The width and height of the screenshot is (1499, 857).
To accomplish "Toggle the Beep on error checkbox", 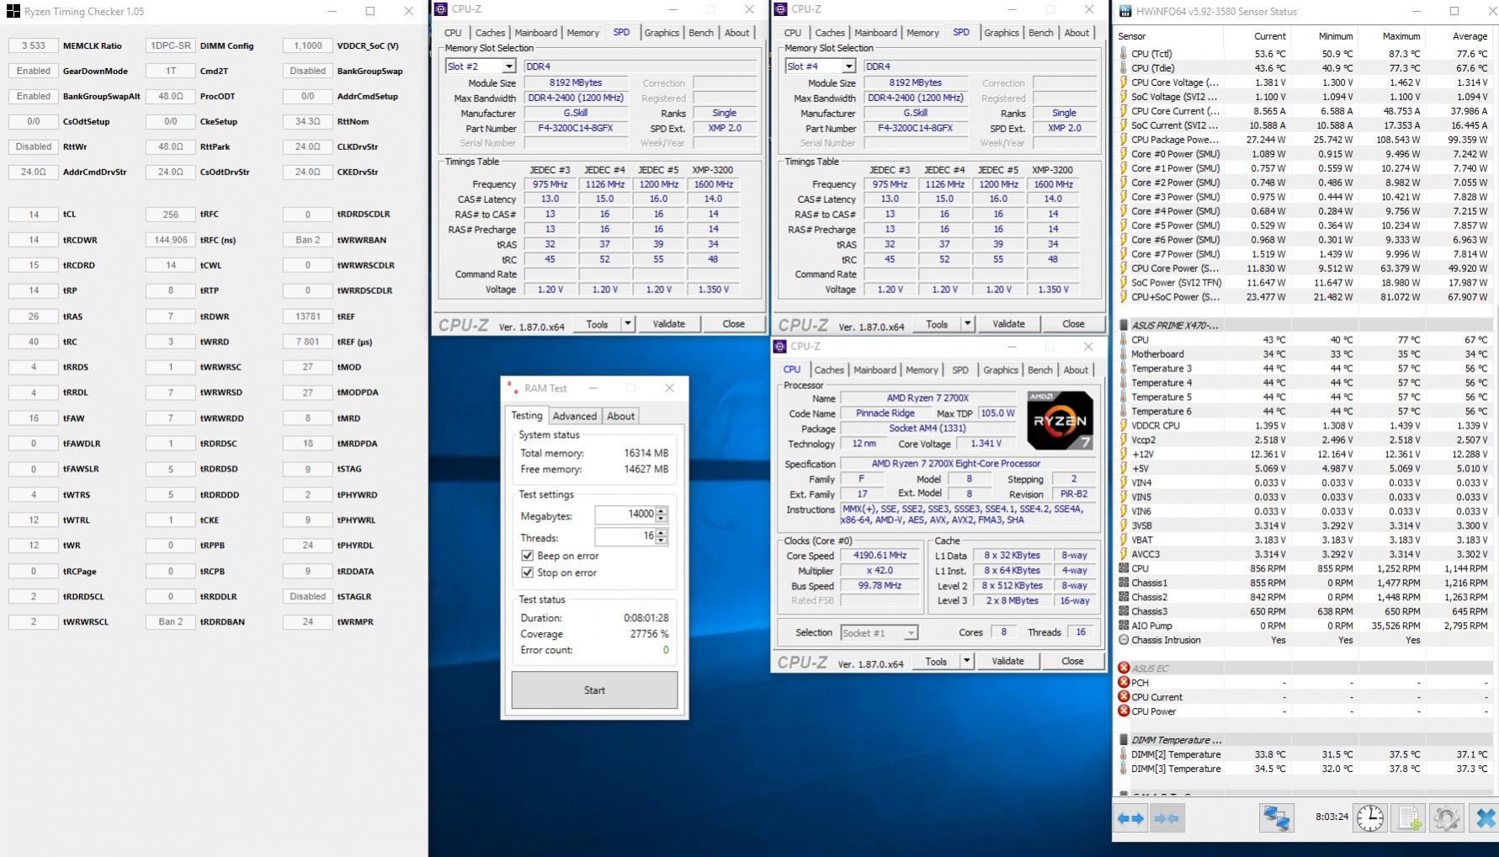I will [x=528, y=556].
